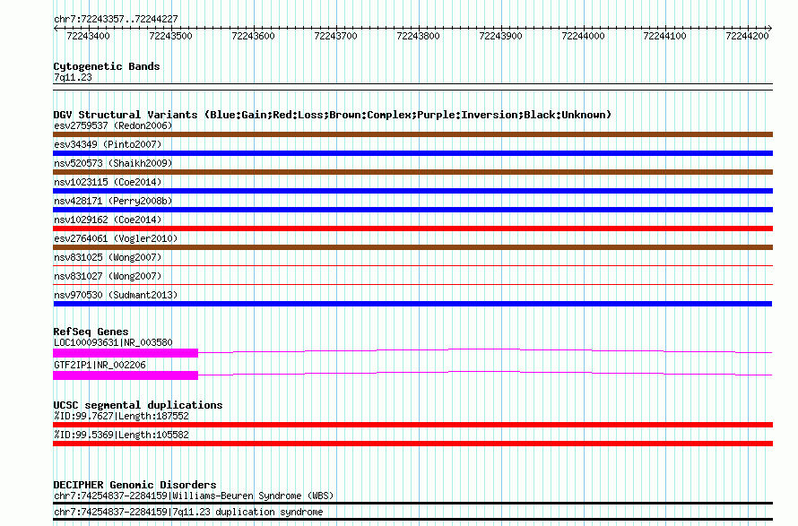
Task: Open variant nsv831027 (Wong2007) label
Action: 108,276
